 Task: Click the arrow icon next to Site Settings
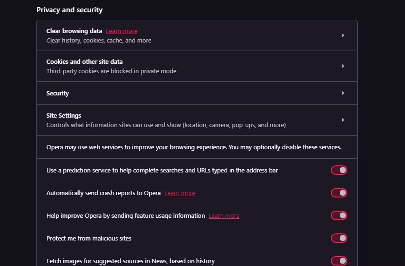point(343,120)
